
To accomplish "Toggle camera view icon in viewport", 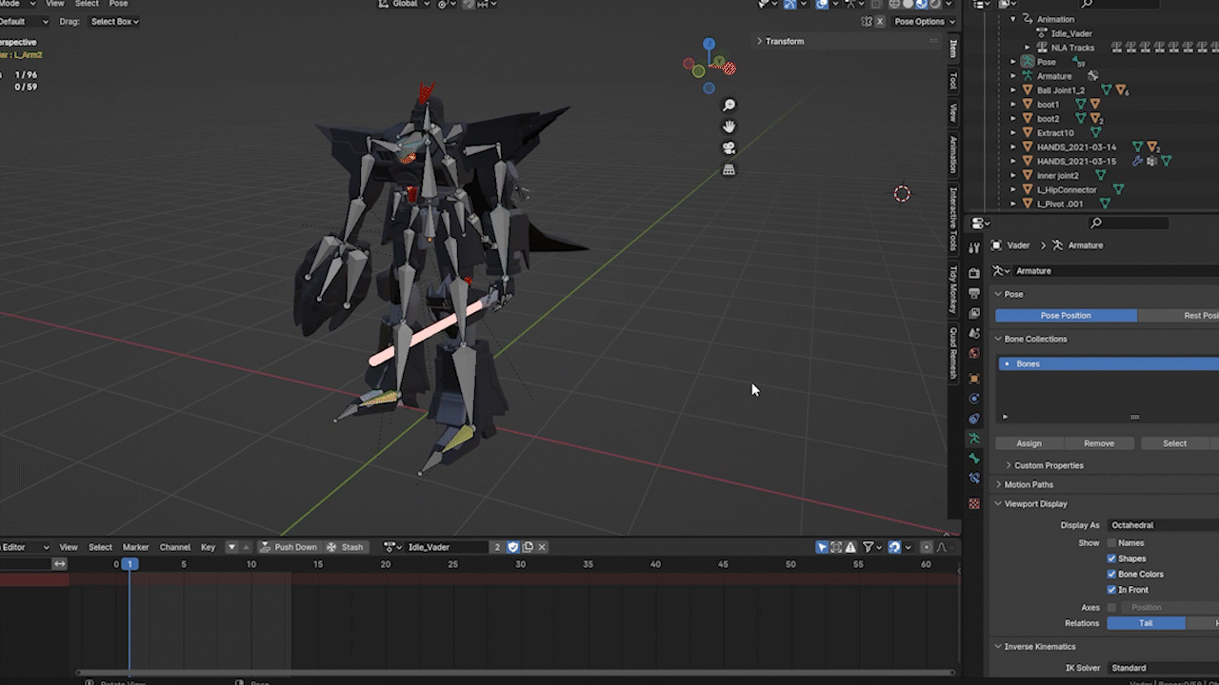I will tap(729, 148).
